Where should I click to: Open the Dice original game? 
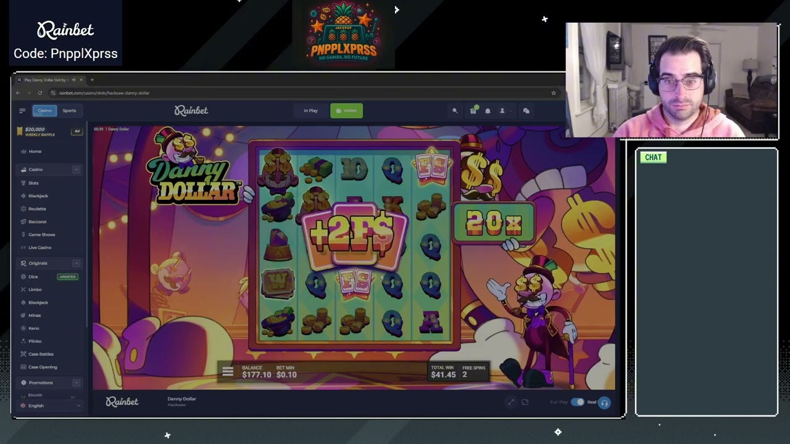click(x=33, y=277)
